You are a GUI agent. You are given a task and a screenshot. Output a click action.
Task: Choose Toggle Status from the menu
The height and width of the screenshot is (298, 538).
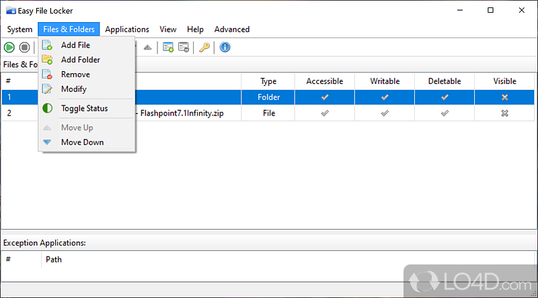click(x=87, y=108)
